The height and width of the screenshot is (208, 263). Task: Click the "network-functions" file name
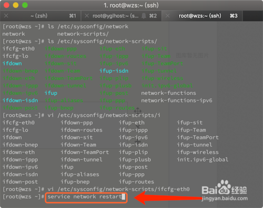tap(168, 93)
